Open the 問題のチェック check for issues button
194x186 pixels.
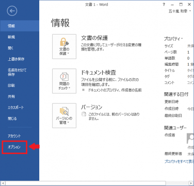pos(64,81)
